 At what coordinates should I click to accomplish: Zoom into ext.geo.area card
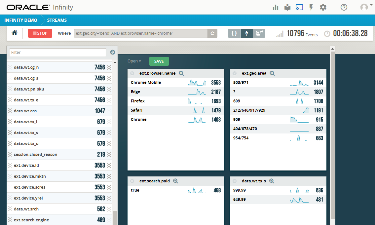click(272, 73)
